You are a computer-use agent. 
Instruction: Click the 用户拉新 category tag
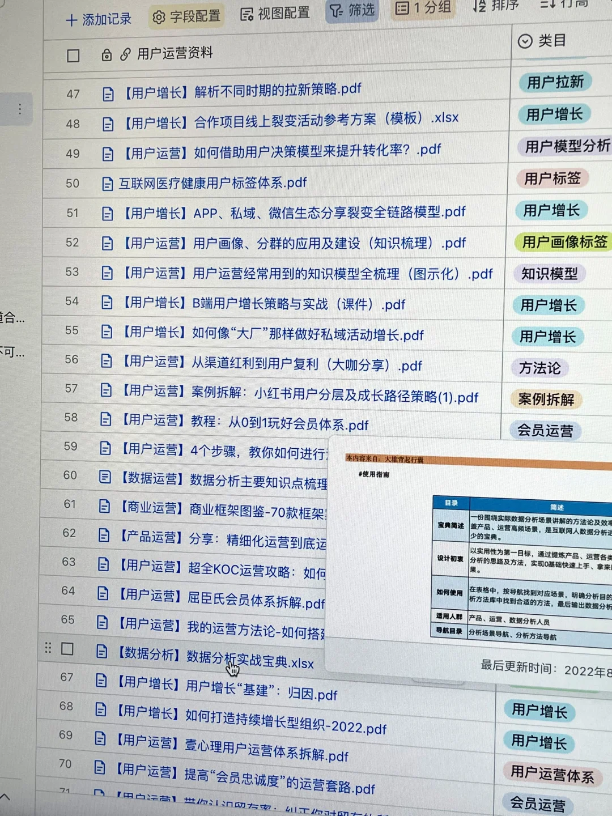[555, 82]
